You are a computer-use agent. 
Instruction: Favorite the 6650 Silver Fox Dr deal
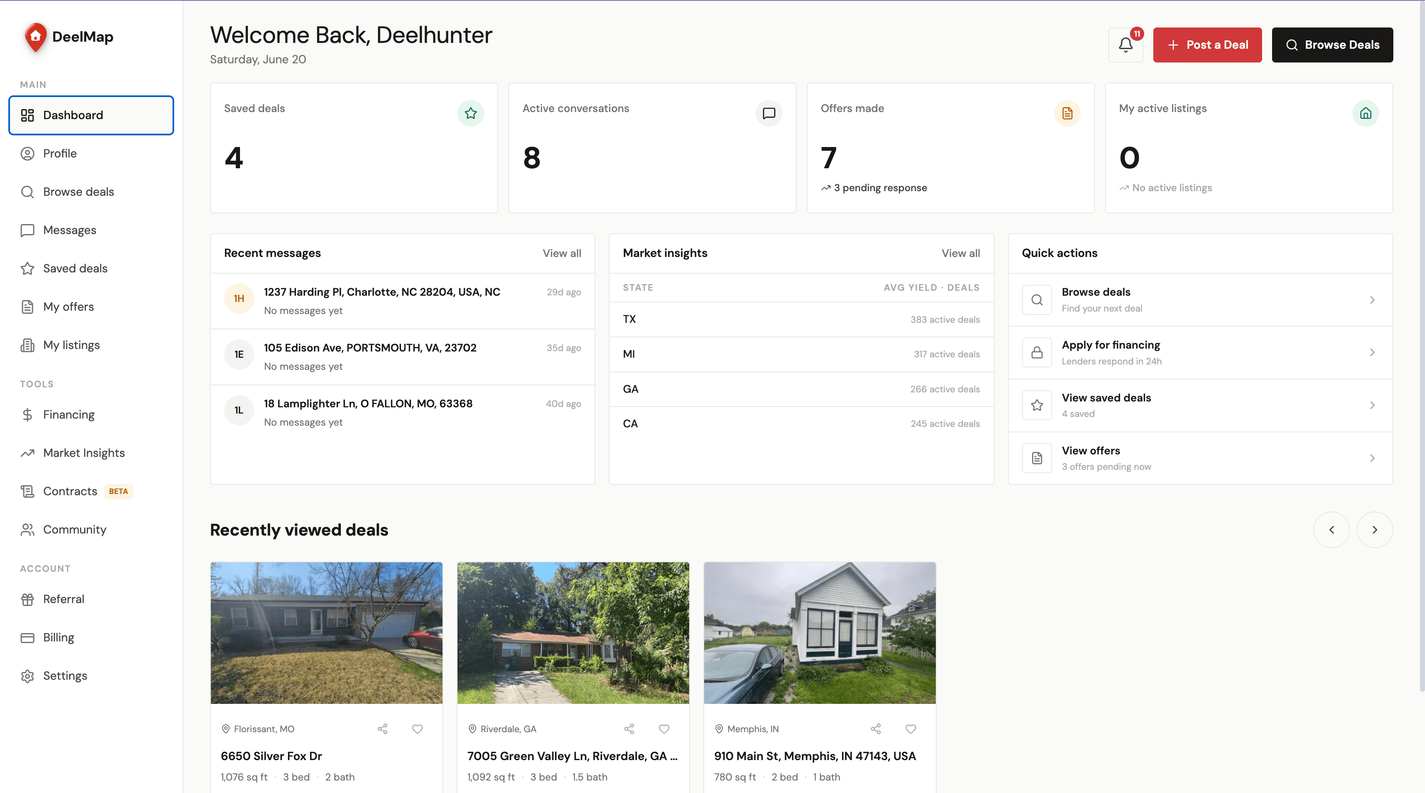click(x=417, y=729)
